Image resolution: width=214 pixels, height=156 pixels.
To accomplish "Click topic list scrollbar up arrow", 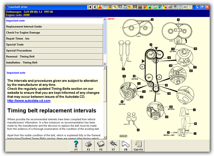I will coord(105,19).
